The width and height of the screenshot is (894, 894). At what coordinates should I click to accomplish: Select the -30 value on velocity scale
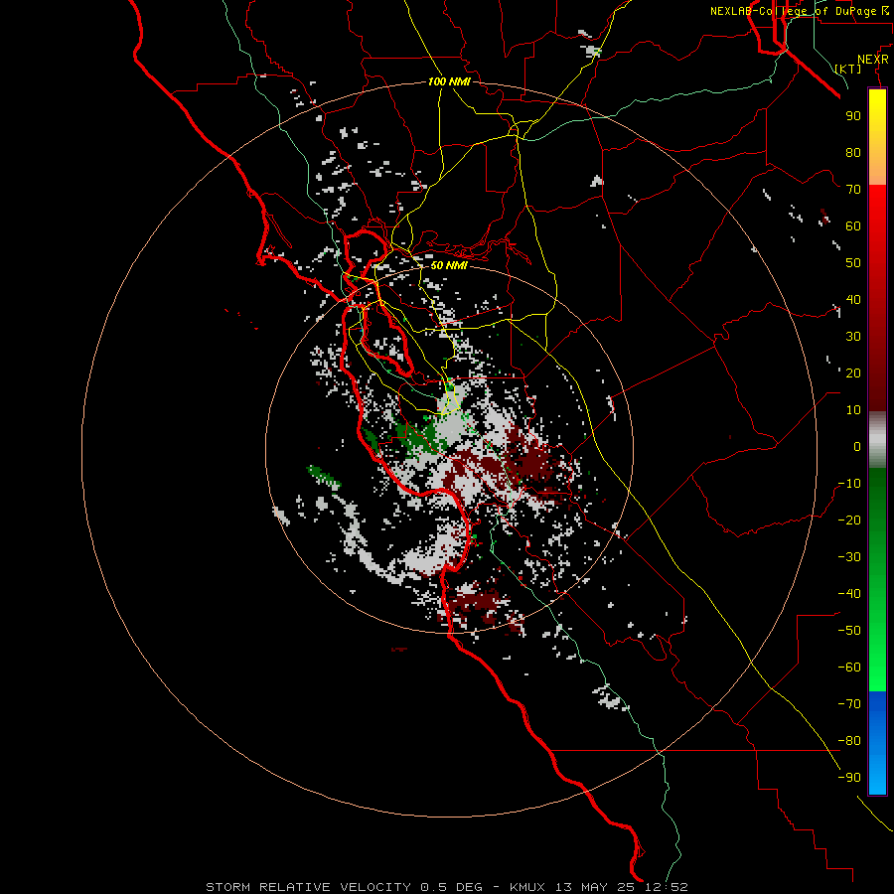pyautogui.click(x=849, y=557)
